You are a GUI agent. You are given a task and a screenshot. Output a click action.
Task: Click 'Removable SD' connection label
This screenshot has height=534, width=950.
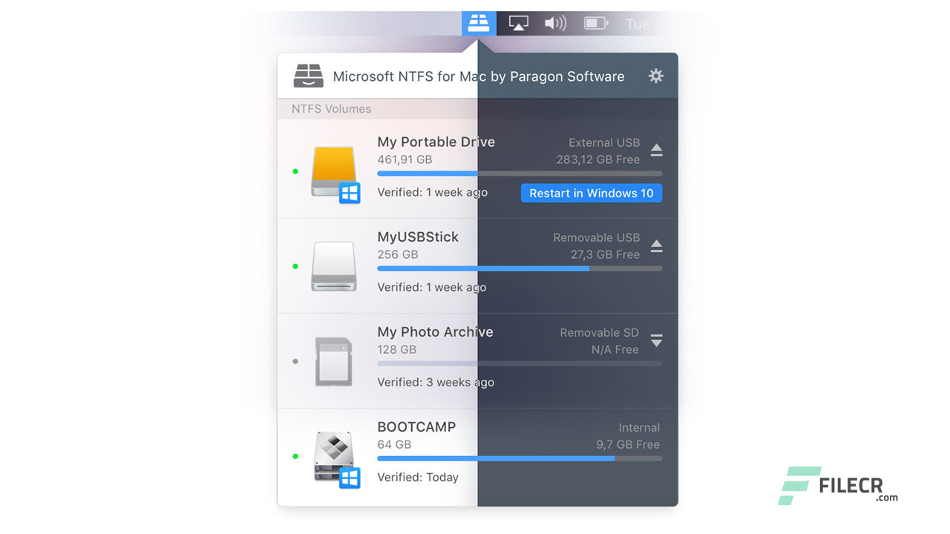point(600,332)
